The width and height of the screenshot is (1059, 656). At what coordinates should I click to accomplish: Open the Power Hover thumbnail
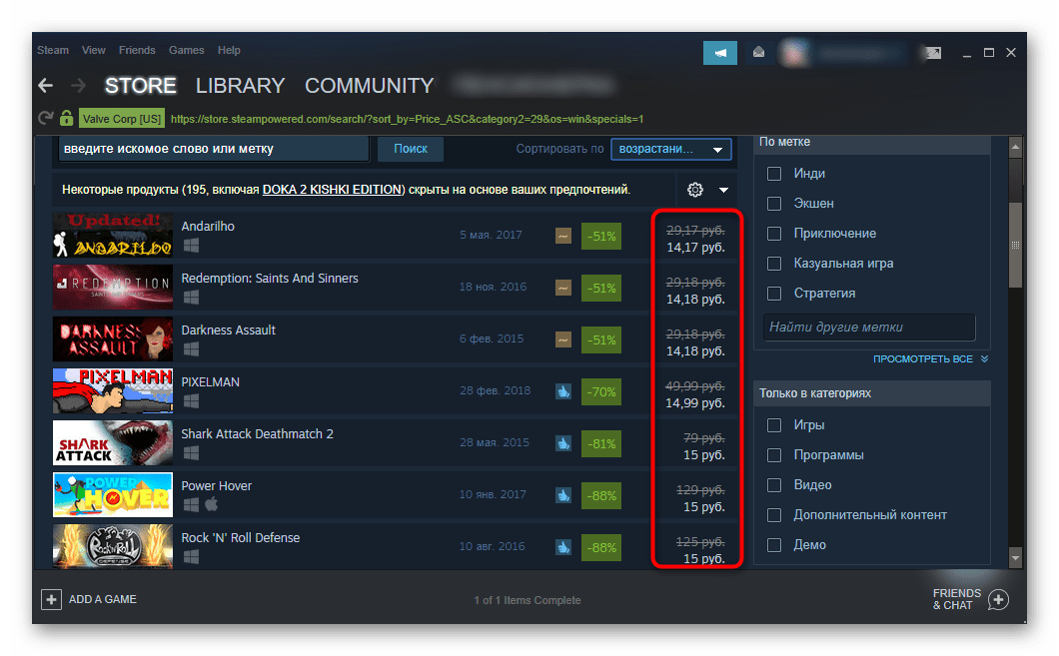pyautogui.click(x=113, y=494)
